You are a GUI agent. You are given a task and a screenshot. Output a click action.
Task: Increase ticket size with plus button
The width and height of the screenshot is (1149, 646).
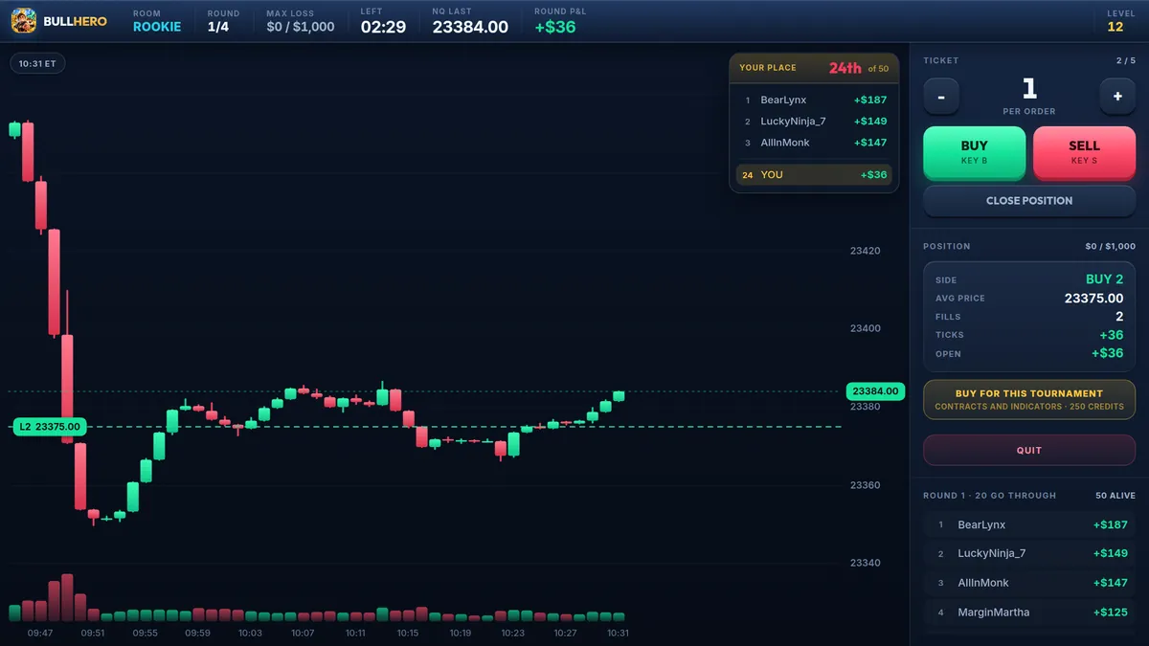(x=1117, y=97)
